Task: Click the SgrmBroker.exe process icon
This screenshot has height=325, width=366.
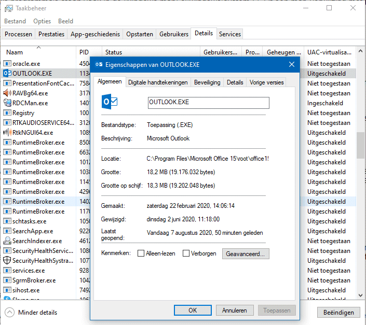Action: coord(7,280)
